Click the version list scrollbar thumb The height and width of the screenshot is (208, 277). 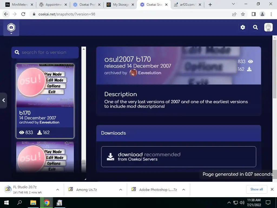(84, 162)
